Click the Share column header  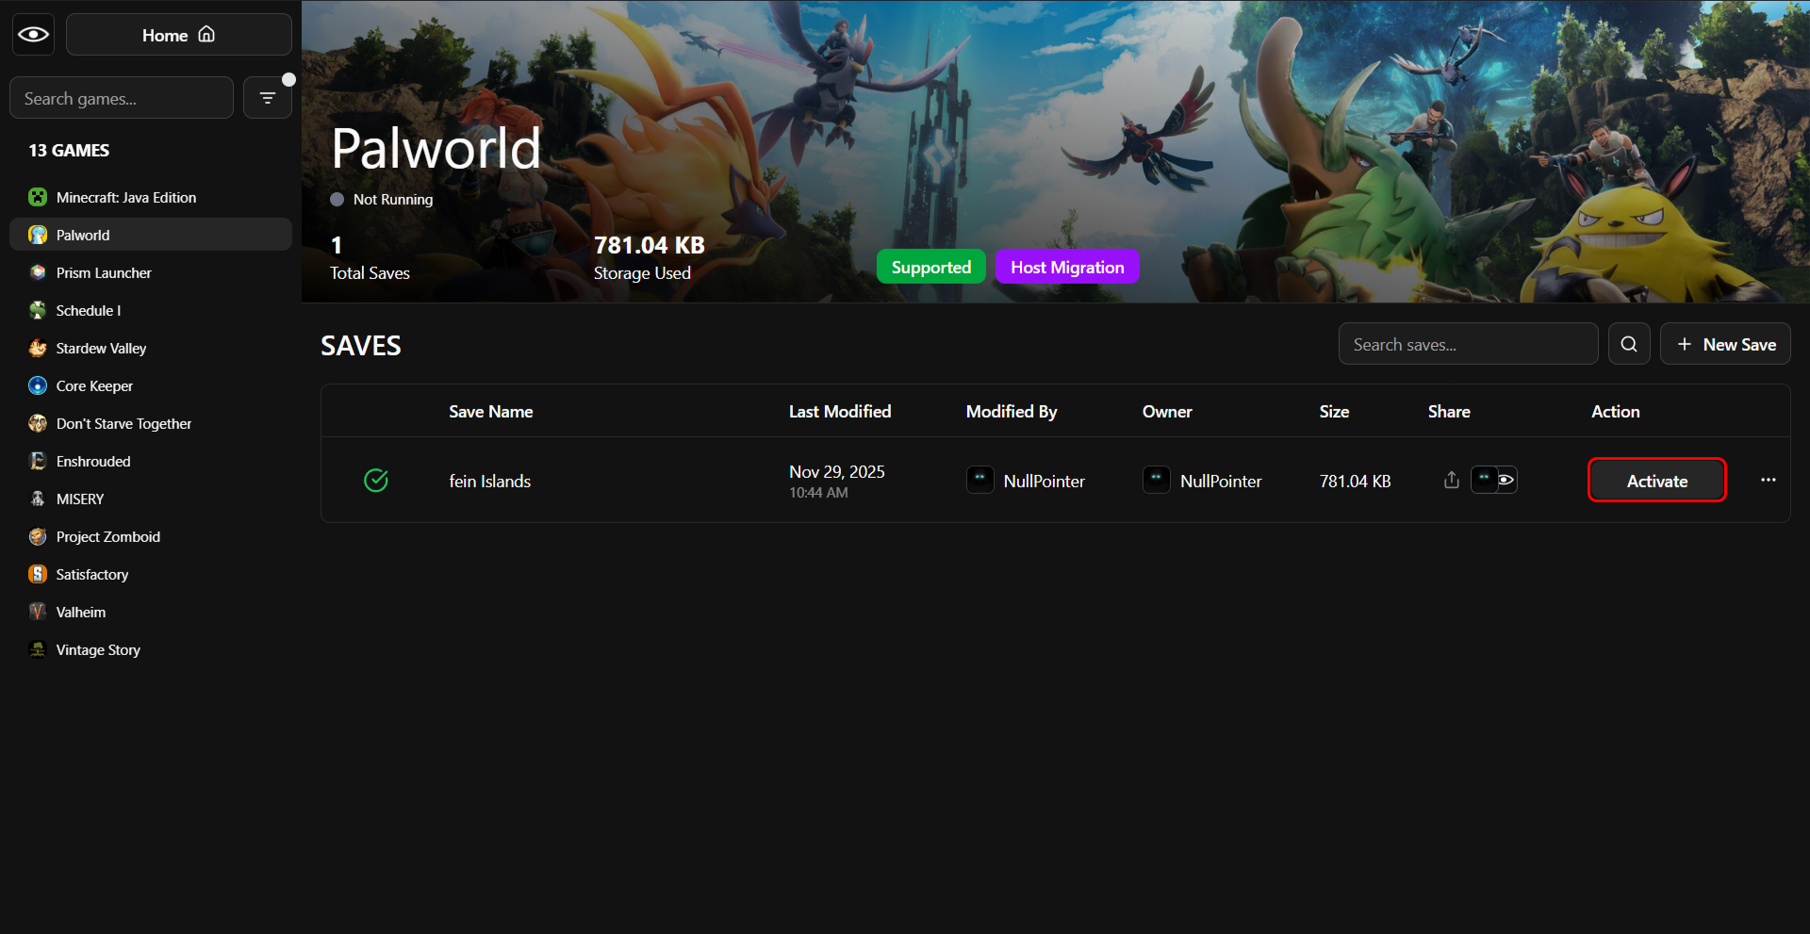click(1449, 411)
